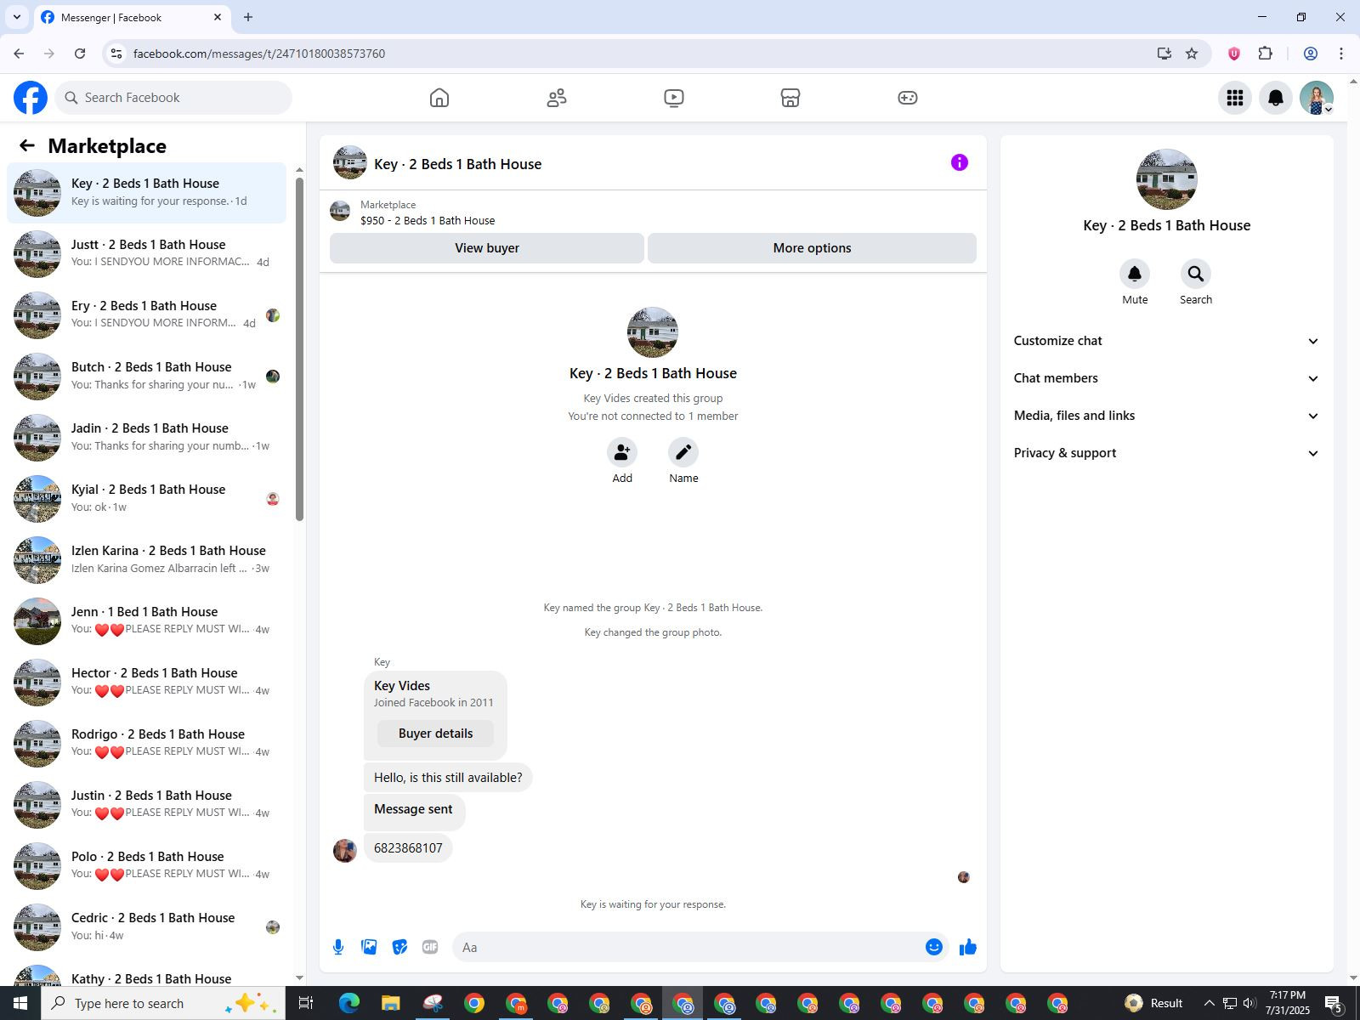
Task: Bookmark this page star icon
Action: click(1192, 54)
